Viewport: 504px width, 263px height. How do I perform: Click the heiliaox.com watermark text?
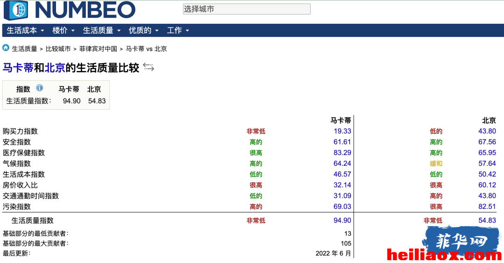[x=444, y=255]
